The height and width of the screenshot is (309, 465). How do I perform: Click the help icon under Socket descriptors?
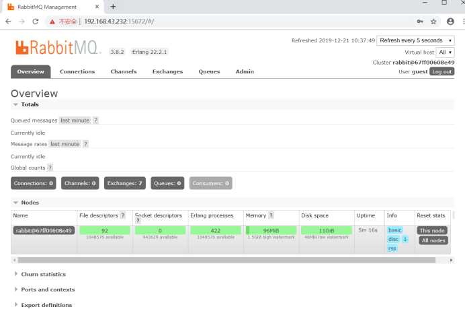[138, 220]
